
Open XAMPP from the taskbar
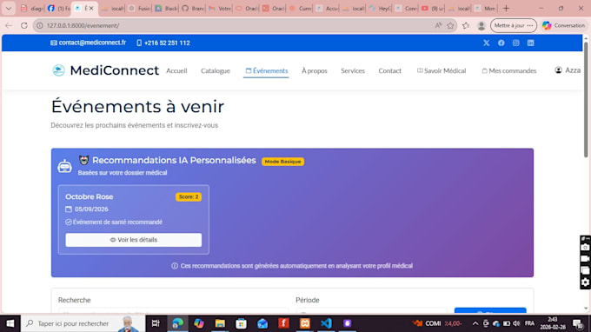pyautogui.click(x=305, y=323)
